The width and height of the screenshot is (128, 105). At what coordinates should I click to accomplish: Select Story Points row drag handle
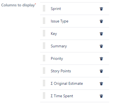tap(44, 71)
